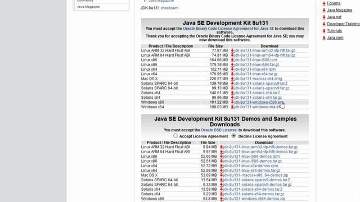Open the JDK 8u131 checksum link

(169, 8)
